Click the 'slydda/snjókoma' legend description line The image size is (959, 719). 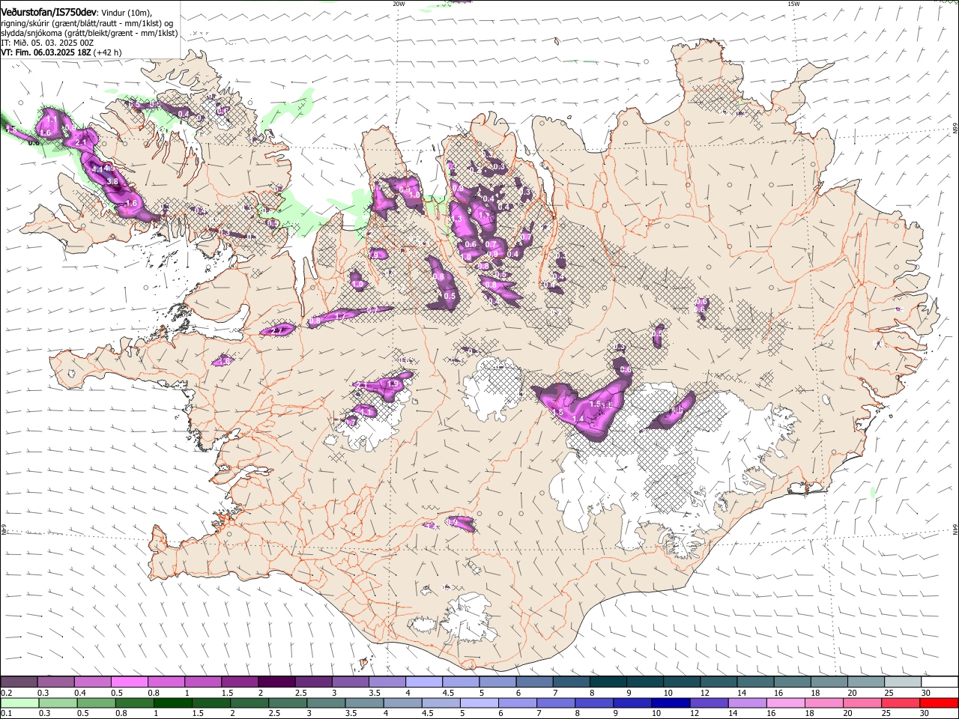[x=89, y=34]
